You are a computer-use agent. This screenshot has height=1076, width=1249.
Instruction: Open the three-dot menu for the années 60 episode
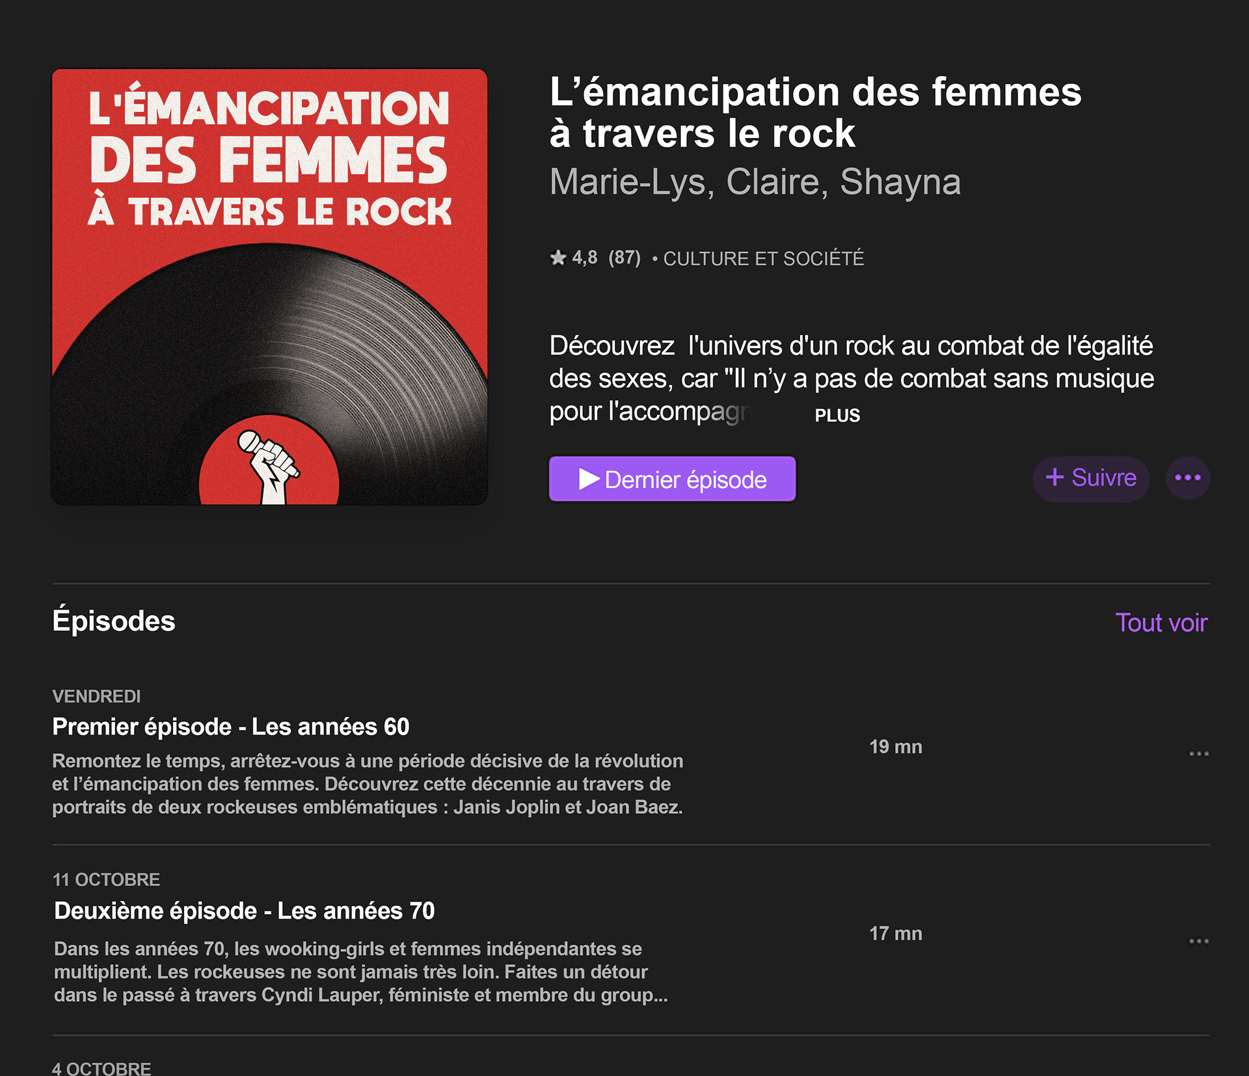point(1199,753)
